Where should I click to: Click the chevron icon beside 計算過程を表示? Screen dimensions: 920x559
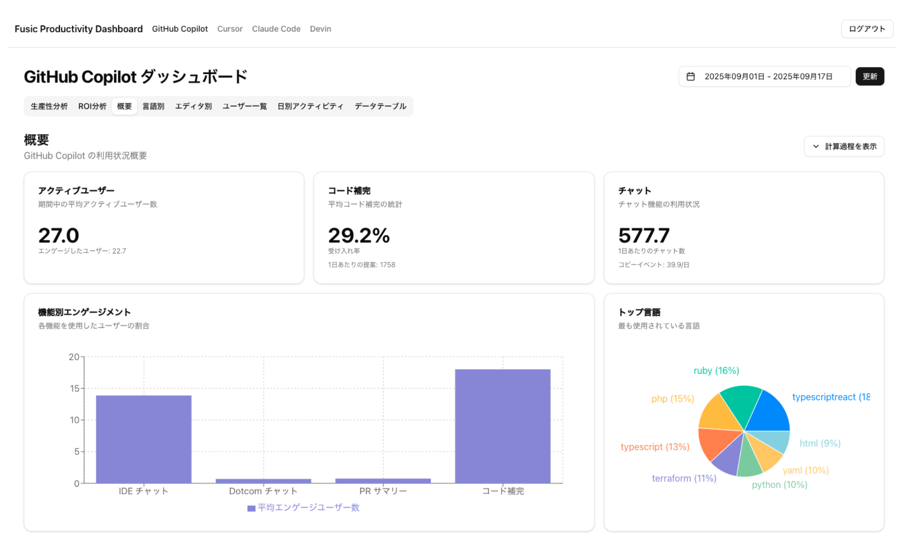click(816, 146)
